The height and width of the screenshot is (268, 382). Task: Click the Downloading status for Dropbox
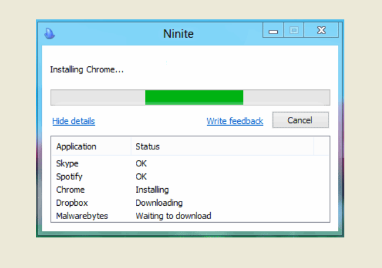tap(159, 203)
